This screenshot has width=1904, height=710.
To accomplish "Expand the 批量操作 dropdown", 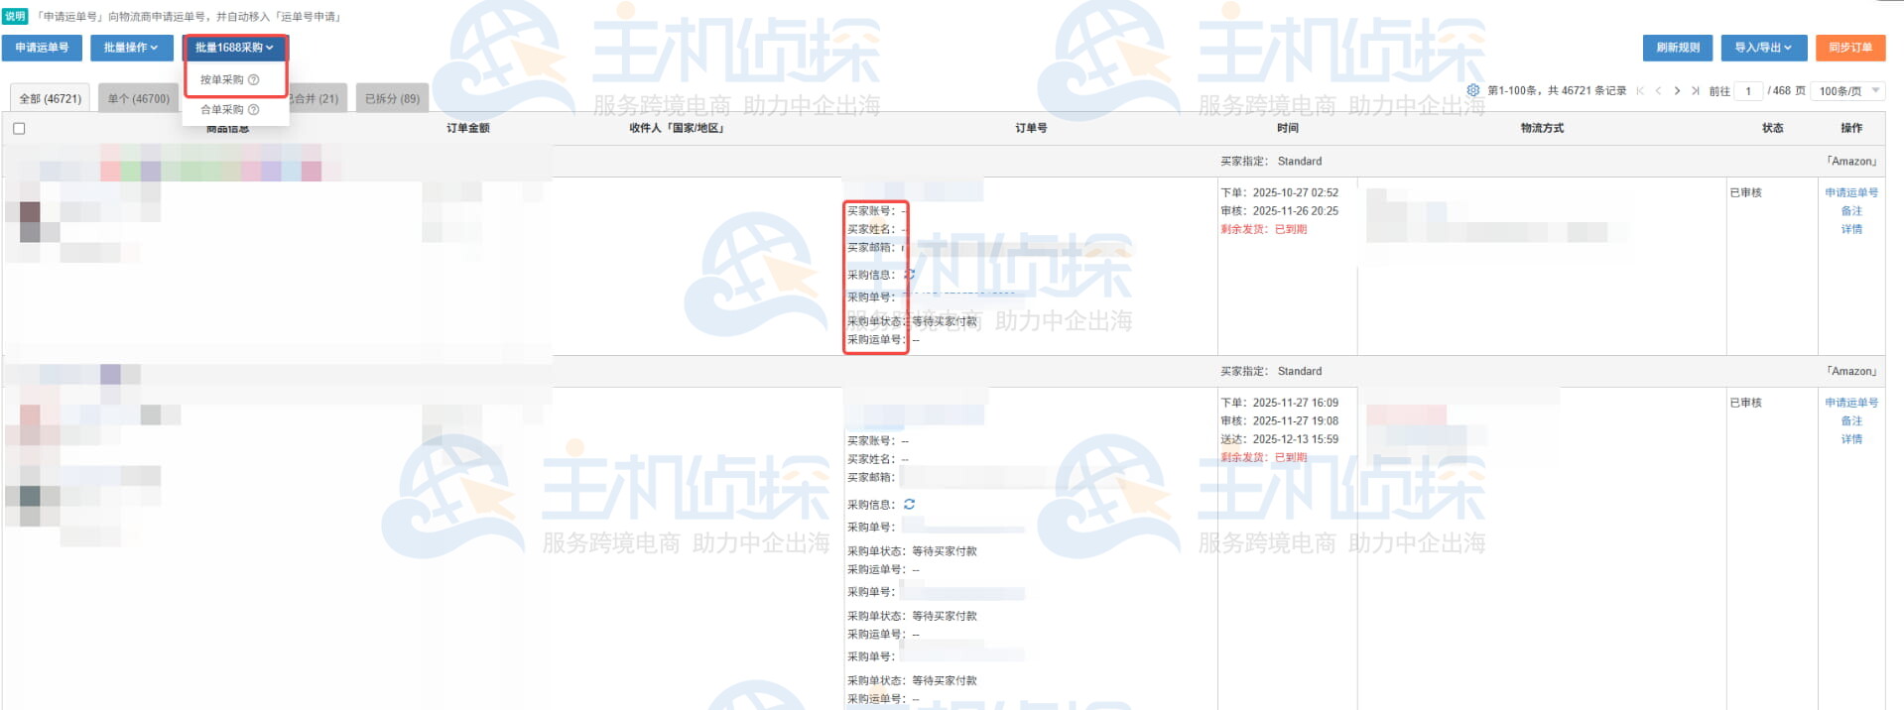I will click(131, 48).
